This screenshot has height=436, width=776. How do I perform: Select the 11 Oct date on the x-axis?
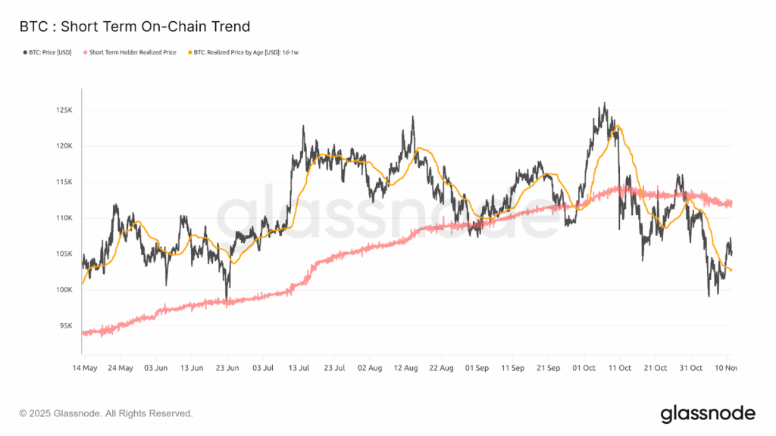point(620,367)
